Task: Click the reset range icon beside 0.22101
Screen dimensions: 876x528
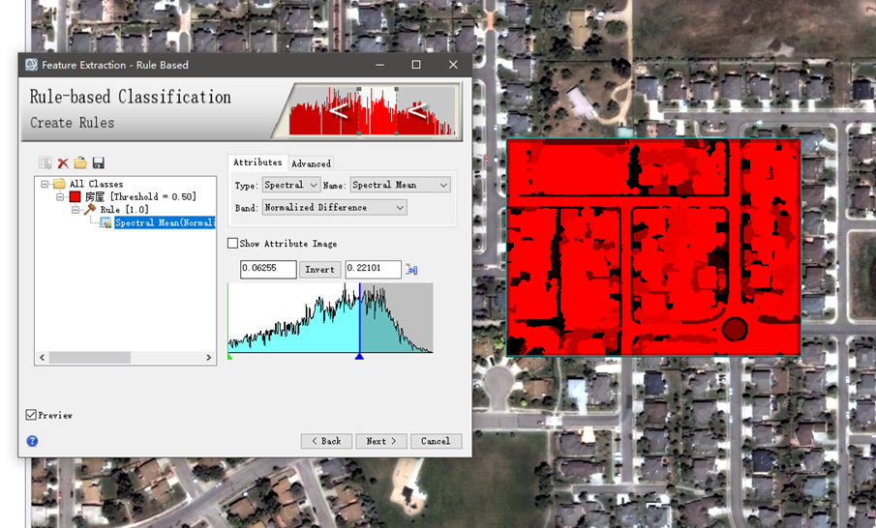Action: [411, 270]
